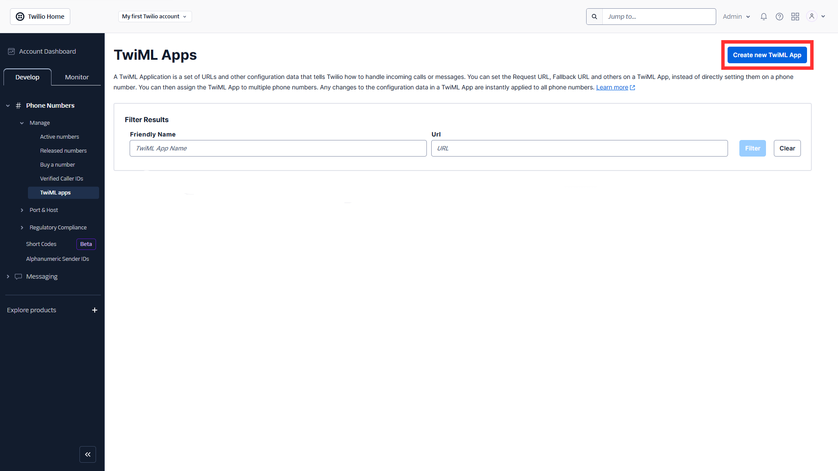Click the chat bubble icon beside Messaging
The height and width of the screenshot is (471, 838).
coord(19,276)
